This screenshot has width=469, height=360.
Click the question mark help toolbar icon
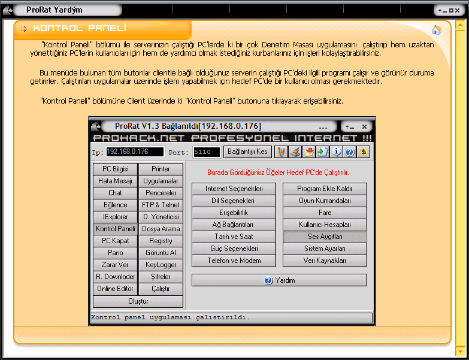[x=350, y=152]
